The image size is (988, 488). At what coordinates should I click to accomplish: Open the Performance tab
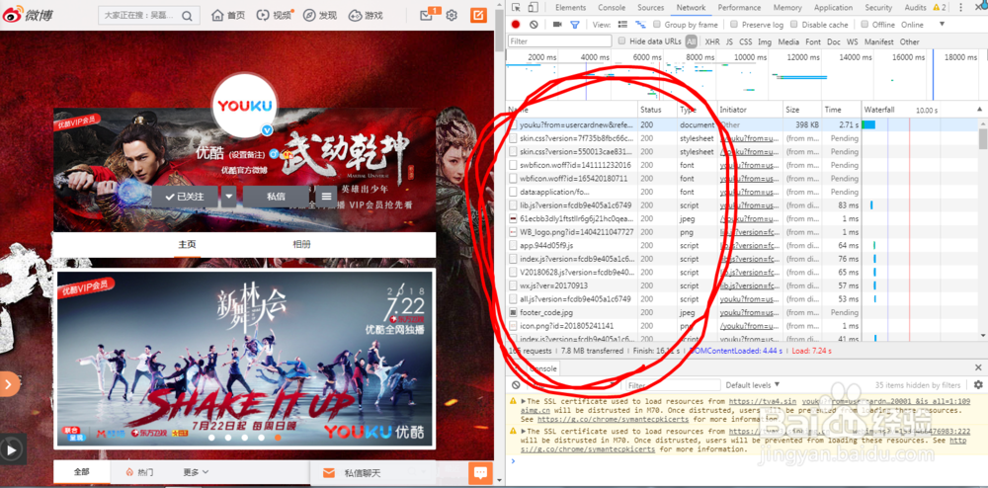(x=739, y=8)
